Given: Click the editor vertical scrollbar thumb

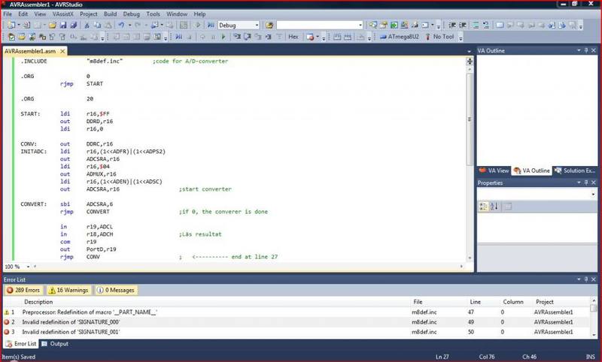Looking at the screenshot, I should (x=470, y=119).
